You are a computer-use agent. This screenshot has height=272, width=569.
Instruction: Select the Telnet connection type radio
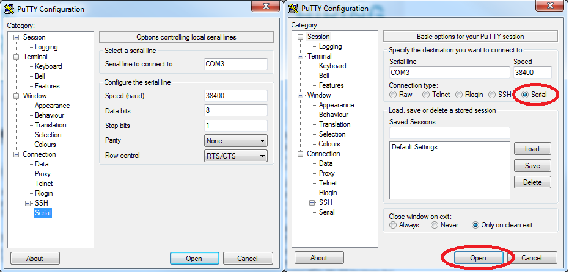[x=427, y=95]
